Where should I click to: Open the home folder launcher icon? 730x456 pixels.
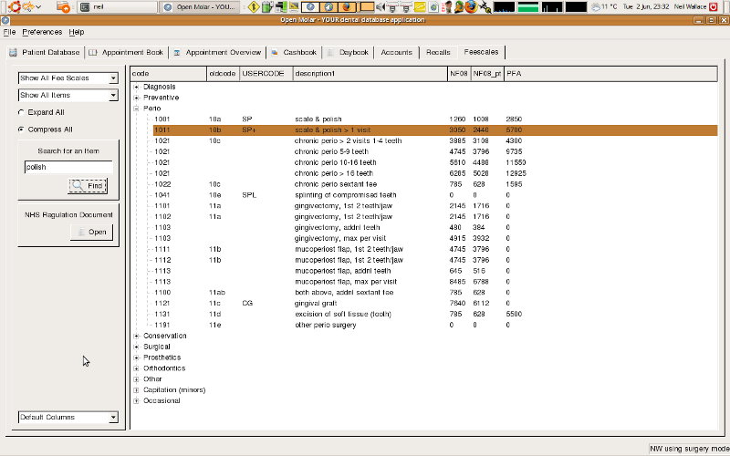pos(63,6)
